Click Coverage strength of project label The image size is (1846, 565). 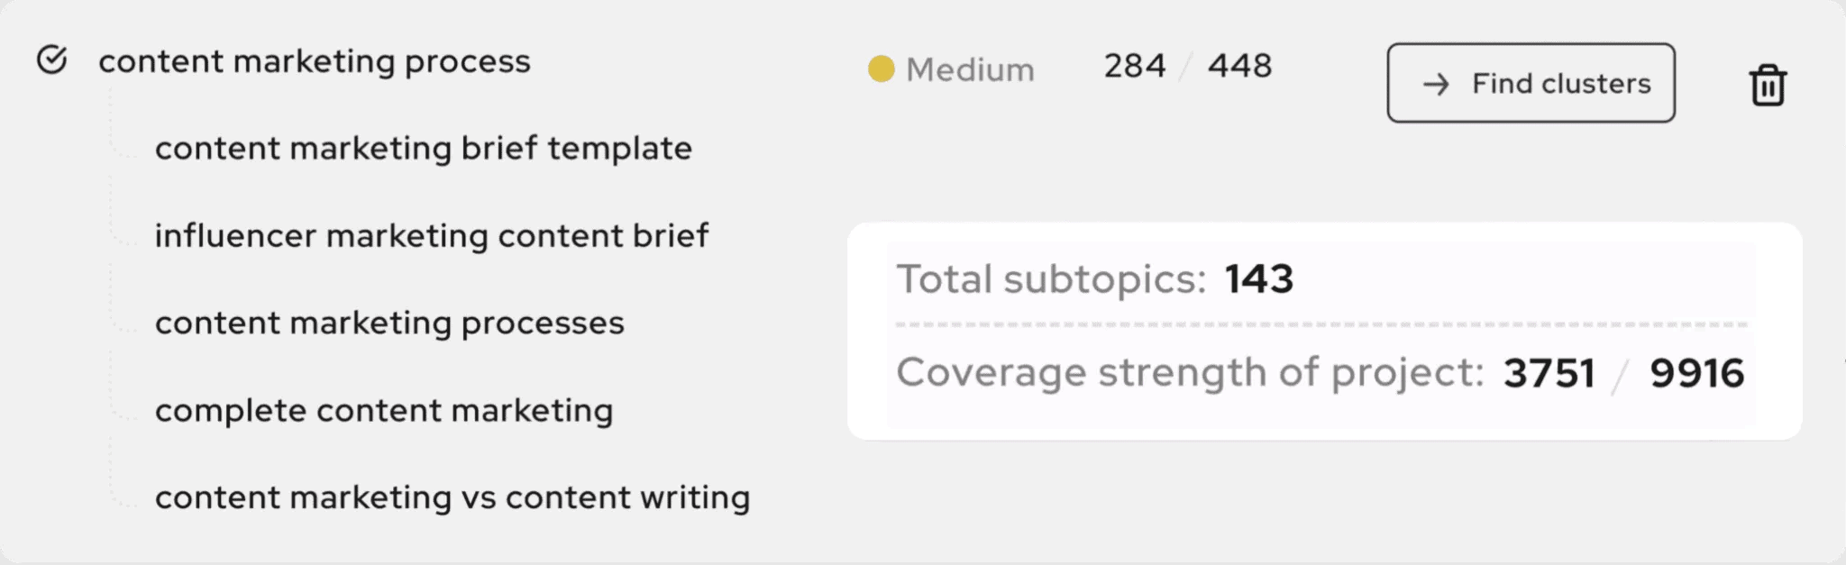click(1190, 372)
